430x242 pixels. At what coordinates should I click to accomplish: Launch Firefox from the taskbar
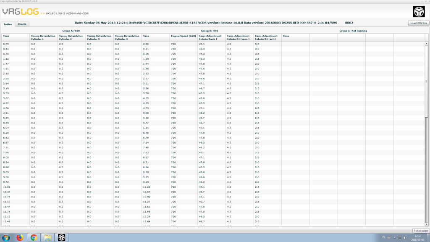pyautogui.click(x=20, y=238)
